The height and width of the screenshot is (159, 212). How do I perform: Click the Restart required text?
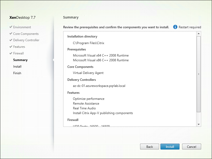(190, 27)
